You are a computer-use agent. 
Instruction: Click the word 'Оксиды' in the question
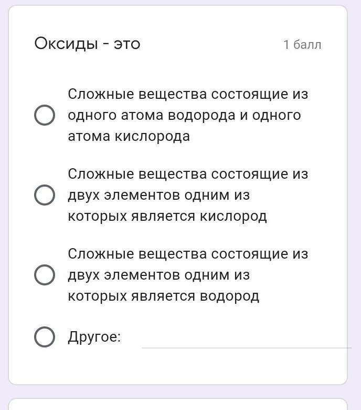pos(66,44)
